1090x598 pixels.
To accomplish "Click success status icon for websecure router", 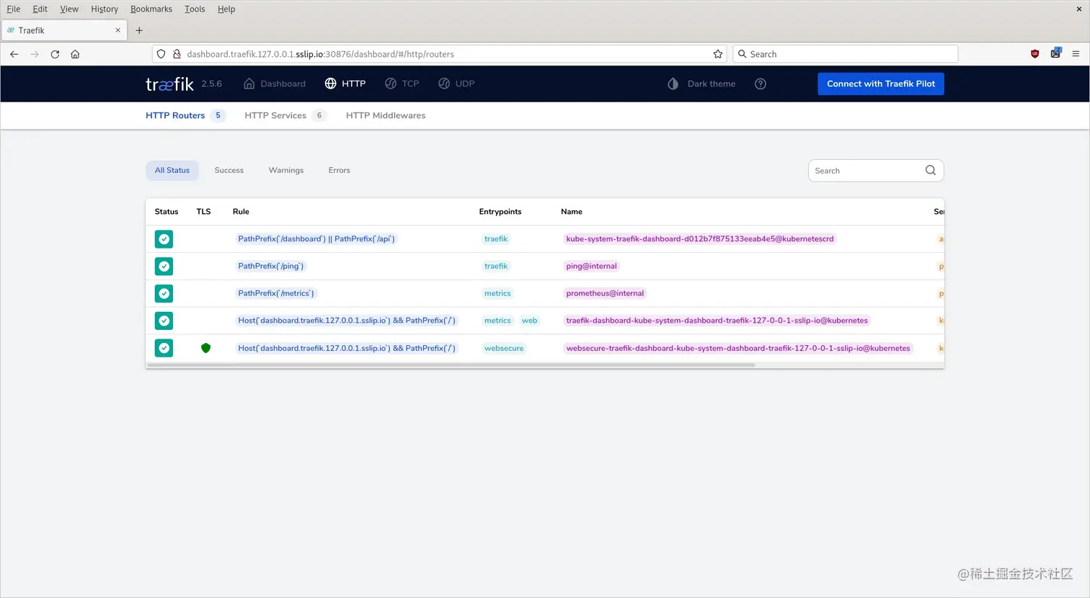I will [164, 348].
